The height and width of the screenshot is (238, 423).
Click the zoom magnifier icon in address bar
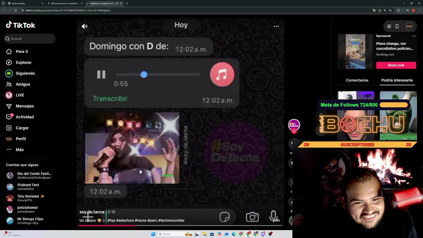pos(385,10)
